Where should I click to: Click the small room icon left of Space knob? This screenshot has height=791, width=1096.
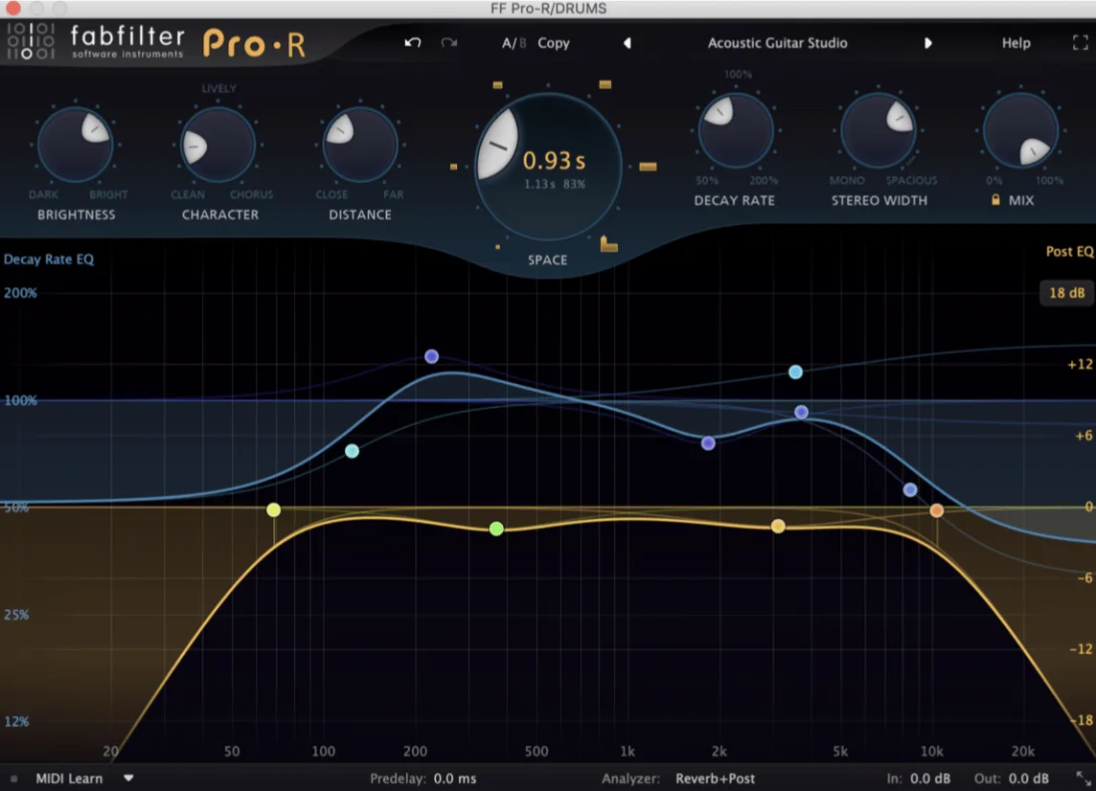click(454, 167)
